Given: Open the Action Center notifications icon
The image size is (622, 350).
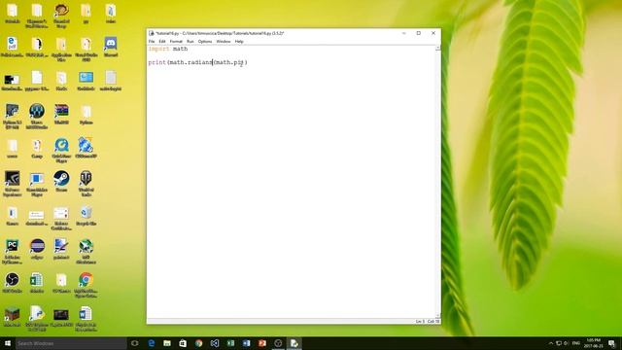Looking at the screenshot, I should tap(611, 343).
